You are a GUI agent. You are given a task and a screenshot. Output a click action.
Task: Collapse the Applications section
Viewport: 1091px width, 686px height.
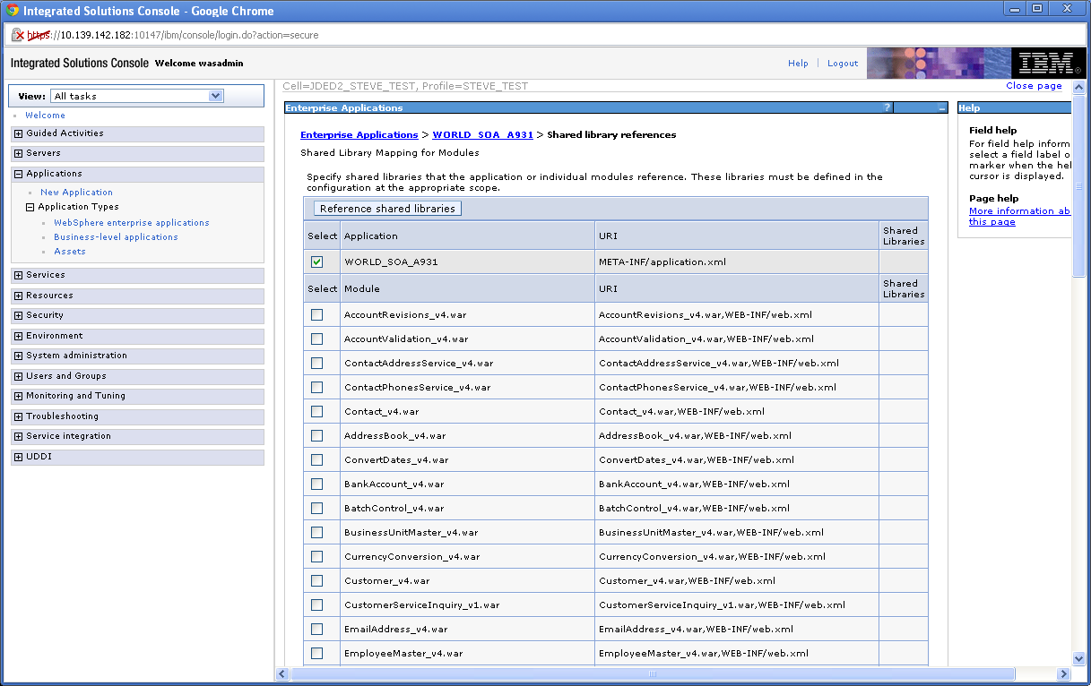click(18, 174)
